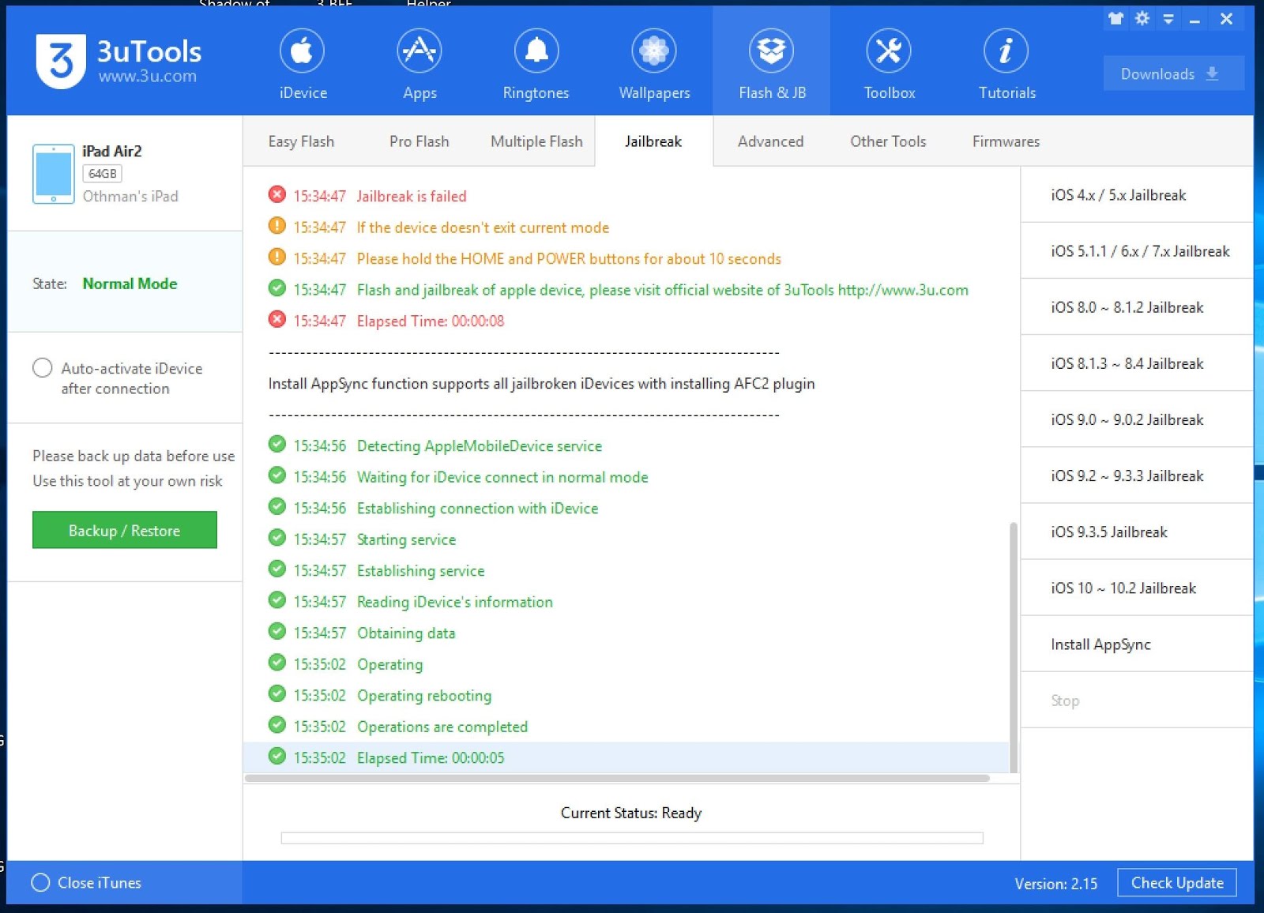Select iOS 4.x / 5.x Jailbreak

click(1137, 195)
